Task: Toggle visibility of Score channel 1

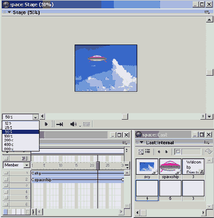Action: tap(6, 173)
